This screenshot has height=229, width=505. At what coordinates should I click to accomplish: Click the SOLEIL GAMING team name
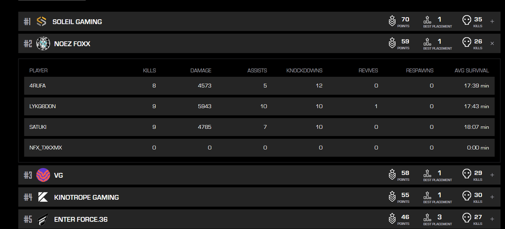77,22
